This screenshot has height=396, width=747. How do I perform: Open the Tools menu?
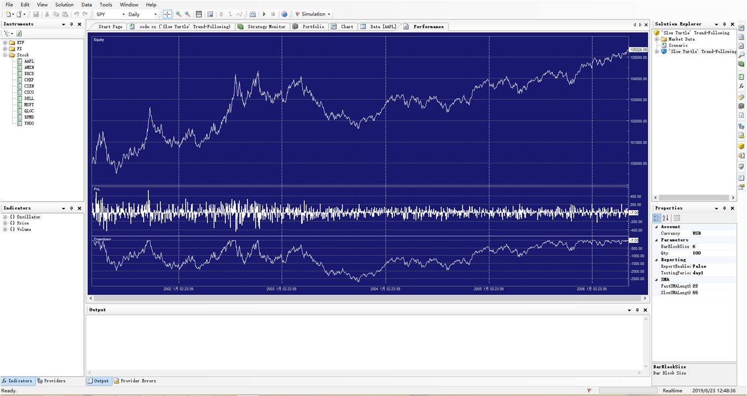(x=106, y=4)
